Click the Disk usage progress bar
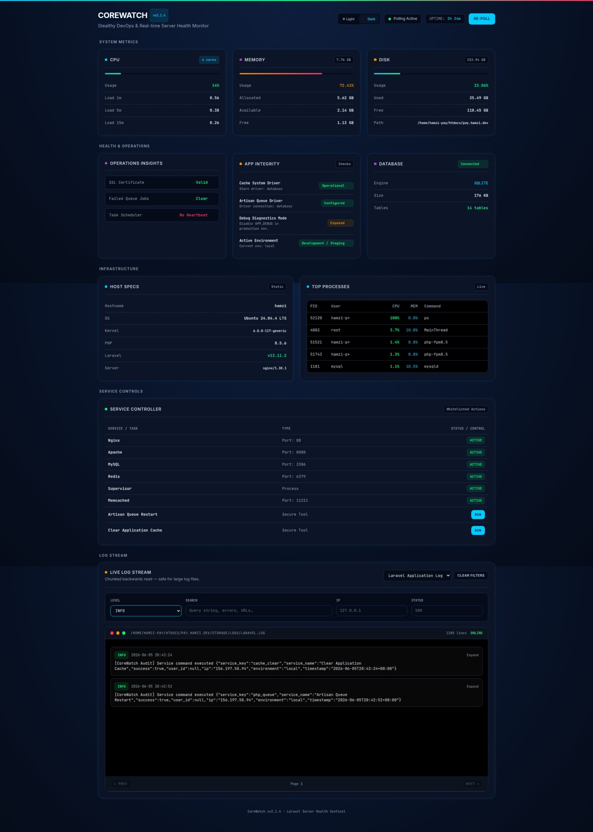This screenshot has width=593, height=832. tap(431, 74)
